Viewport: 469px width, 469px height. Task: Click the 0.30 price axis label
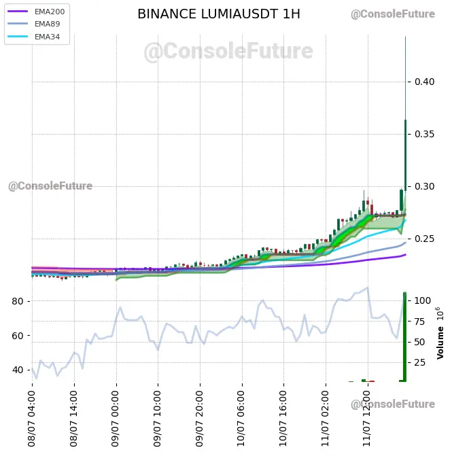click(424, 186)
